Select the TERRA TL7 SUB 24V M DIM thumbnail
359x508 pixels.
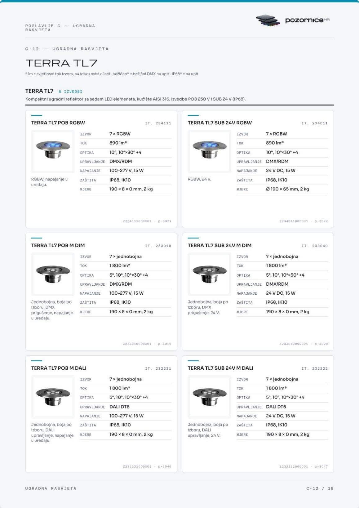tap(210, 274)
